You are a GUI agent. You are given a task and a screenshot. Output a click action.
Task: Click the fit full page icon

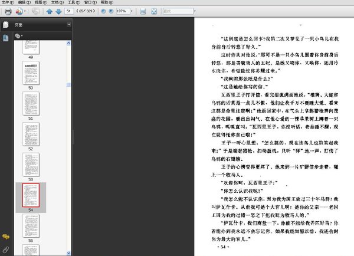tap(153, 11)
